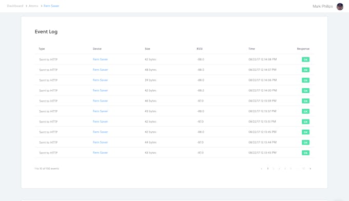Click the '44 bytes' size cell
This screenshot has height=201, width=349.
[x=150, y=143]
